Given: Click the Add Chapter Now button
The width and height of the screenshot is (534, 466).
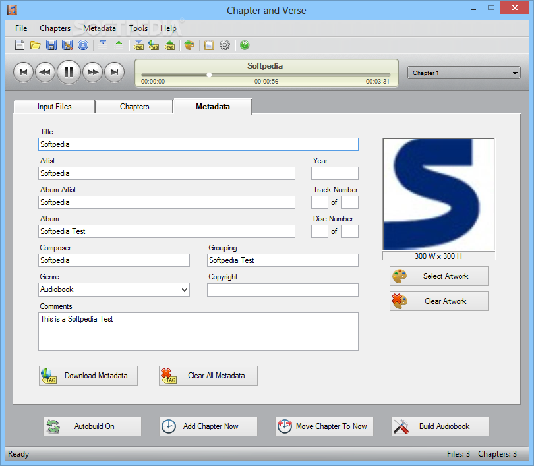Looking at the screenshot, I should point(208,426).
